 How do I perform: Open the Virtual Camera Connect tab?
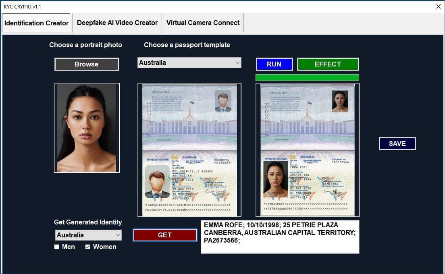coord(203,23)
